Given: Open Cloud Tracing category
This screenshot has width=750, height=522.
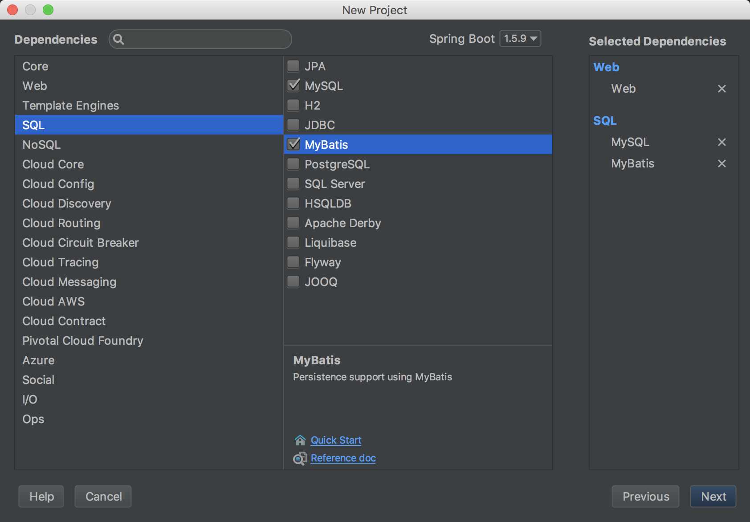Looking at the screenshot, I should pos(149,262).
